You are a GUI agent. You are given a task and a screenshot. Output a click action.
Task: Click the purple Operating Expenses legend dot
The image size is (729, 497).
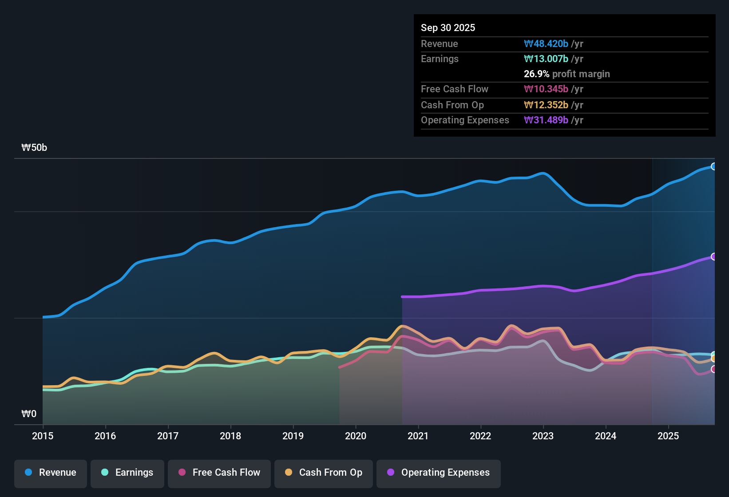391,473
